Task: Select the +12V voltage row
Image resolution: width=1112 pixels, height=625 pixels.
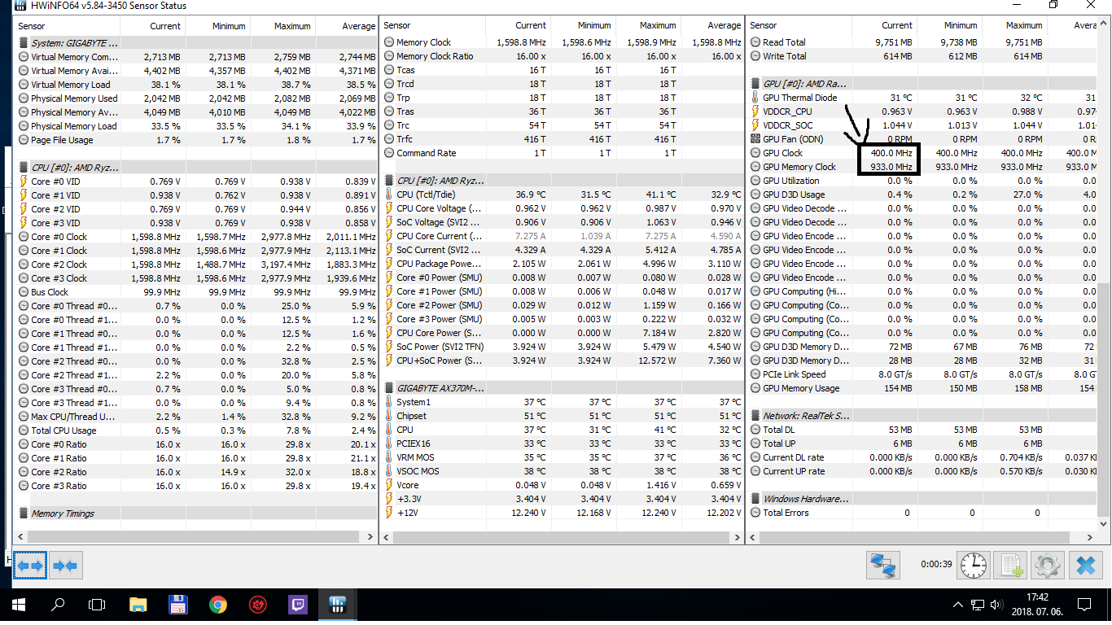Action: click(x=562, y=513)
